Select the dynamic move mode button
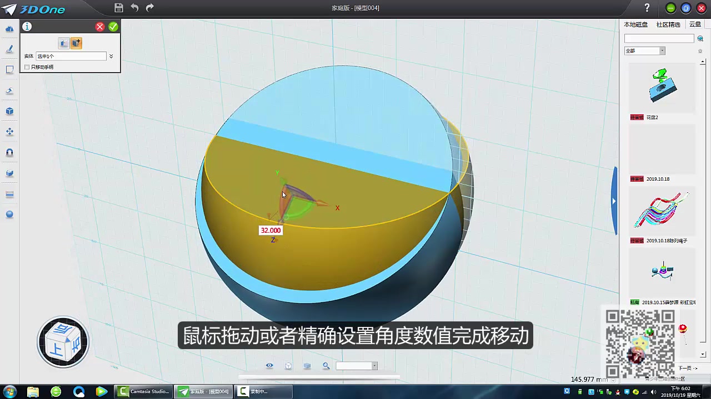 [x=76, y=43]
